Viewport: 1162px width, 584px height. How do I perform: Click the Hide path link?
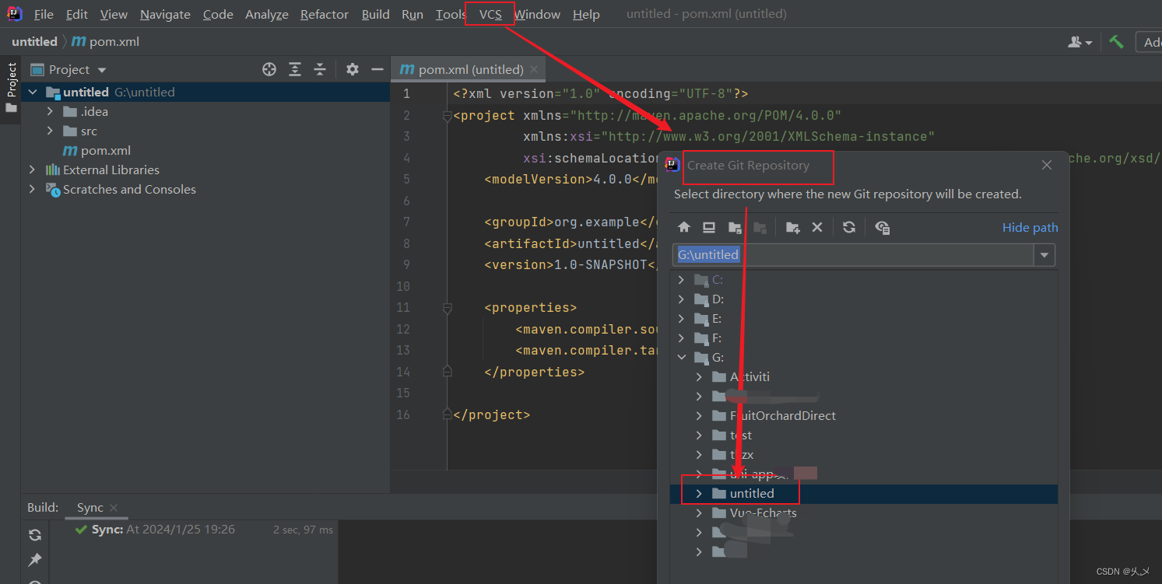[x=1030, y=227]
